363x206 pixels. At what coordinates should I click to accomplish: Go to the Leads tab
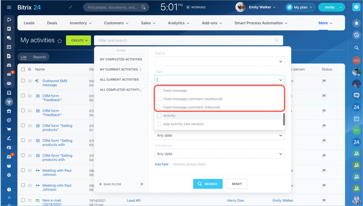29,23
